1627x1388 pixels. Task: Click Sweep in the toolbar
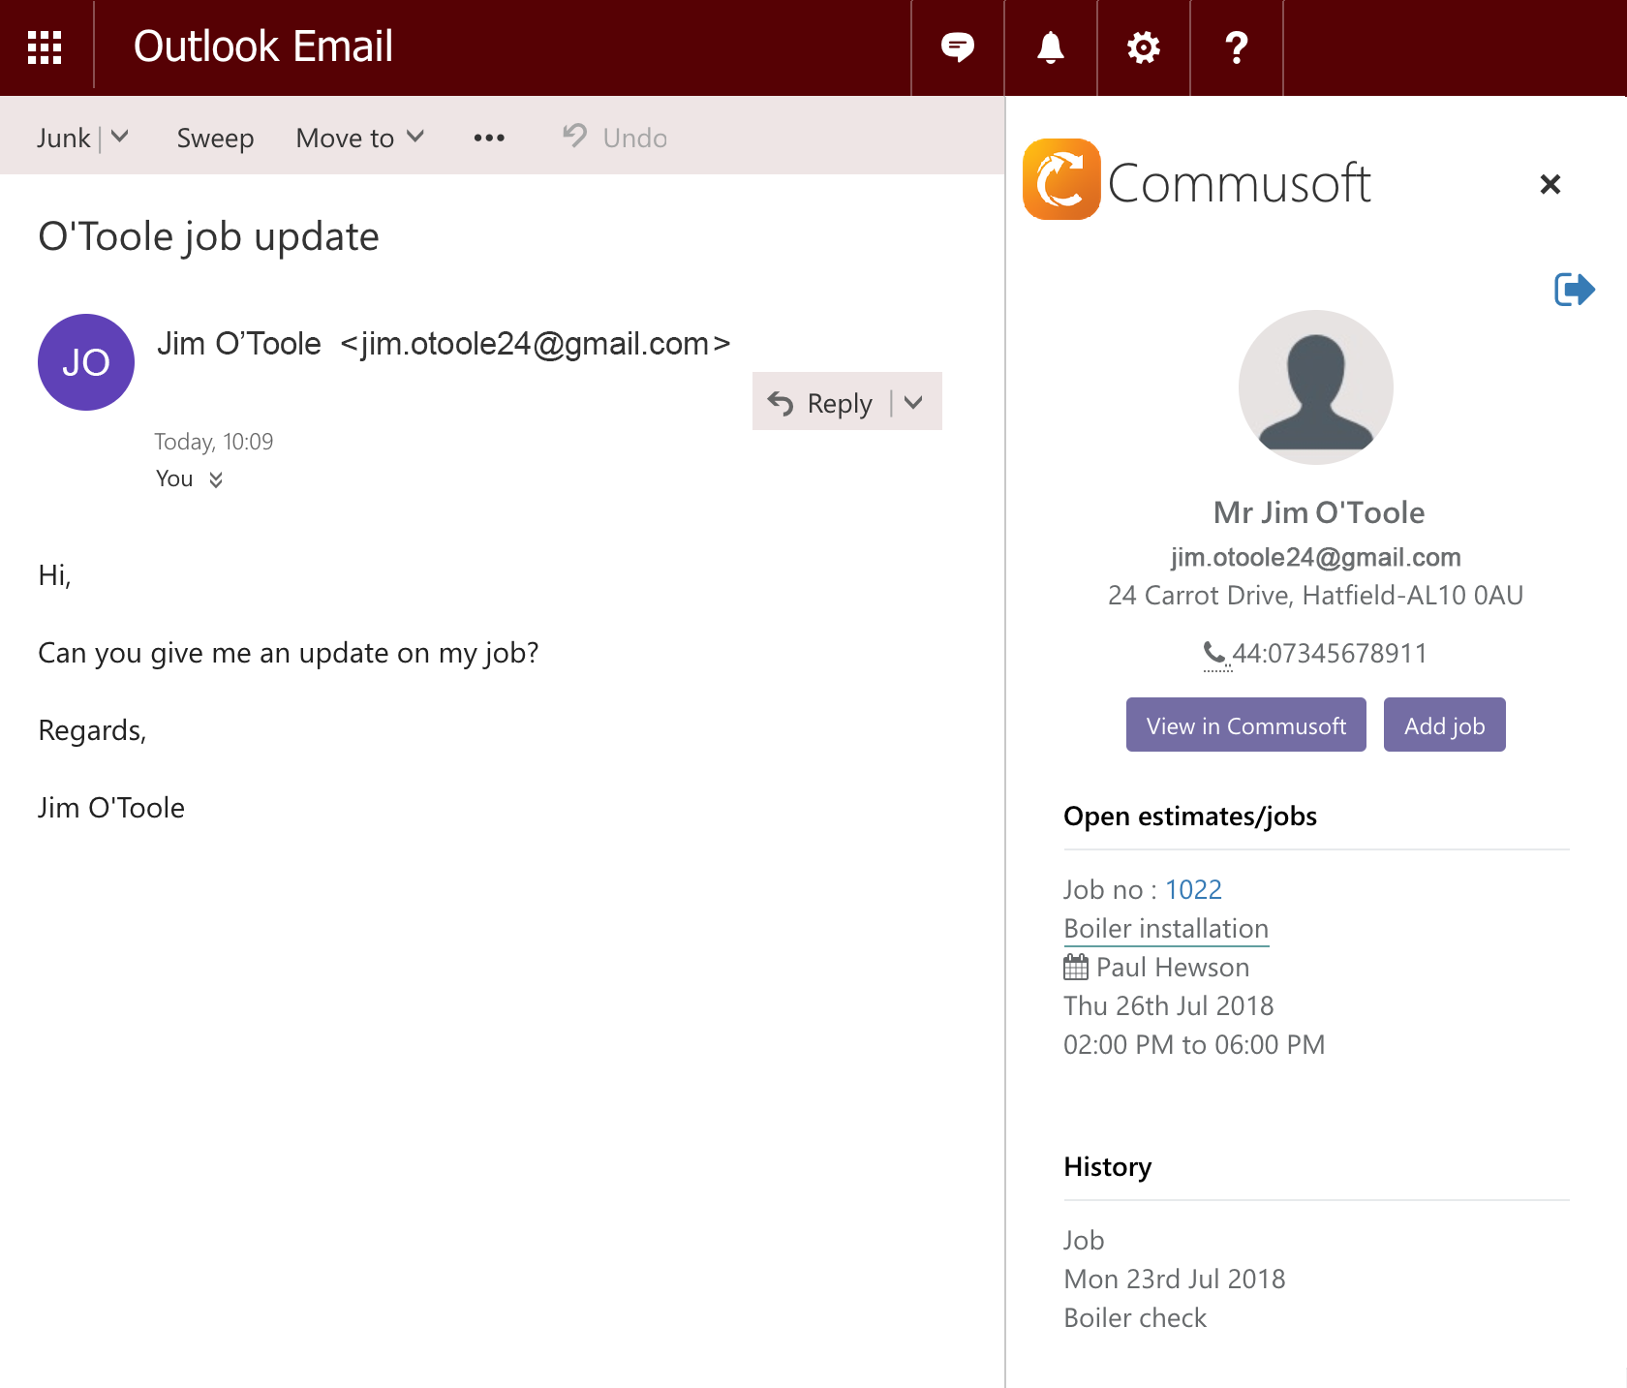[215, 138]
